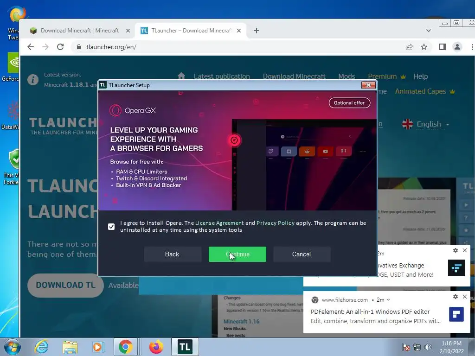Toggle the Chrome side panel
This screenshot has width=475, height=356.
[x=442, y=47]
